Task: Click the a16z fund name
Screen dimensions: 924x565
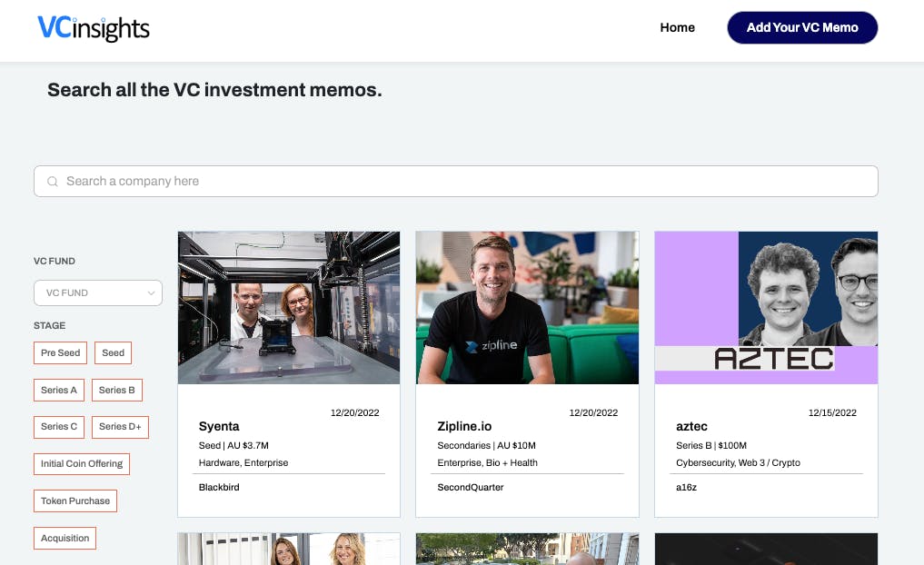Action: 687,487
